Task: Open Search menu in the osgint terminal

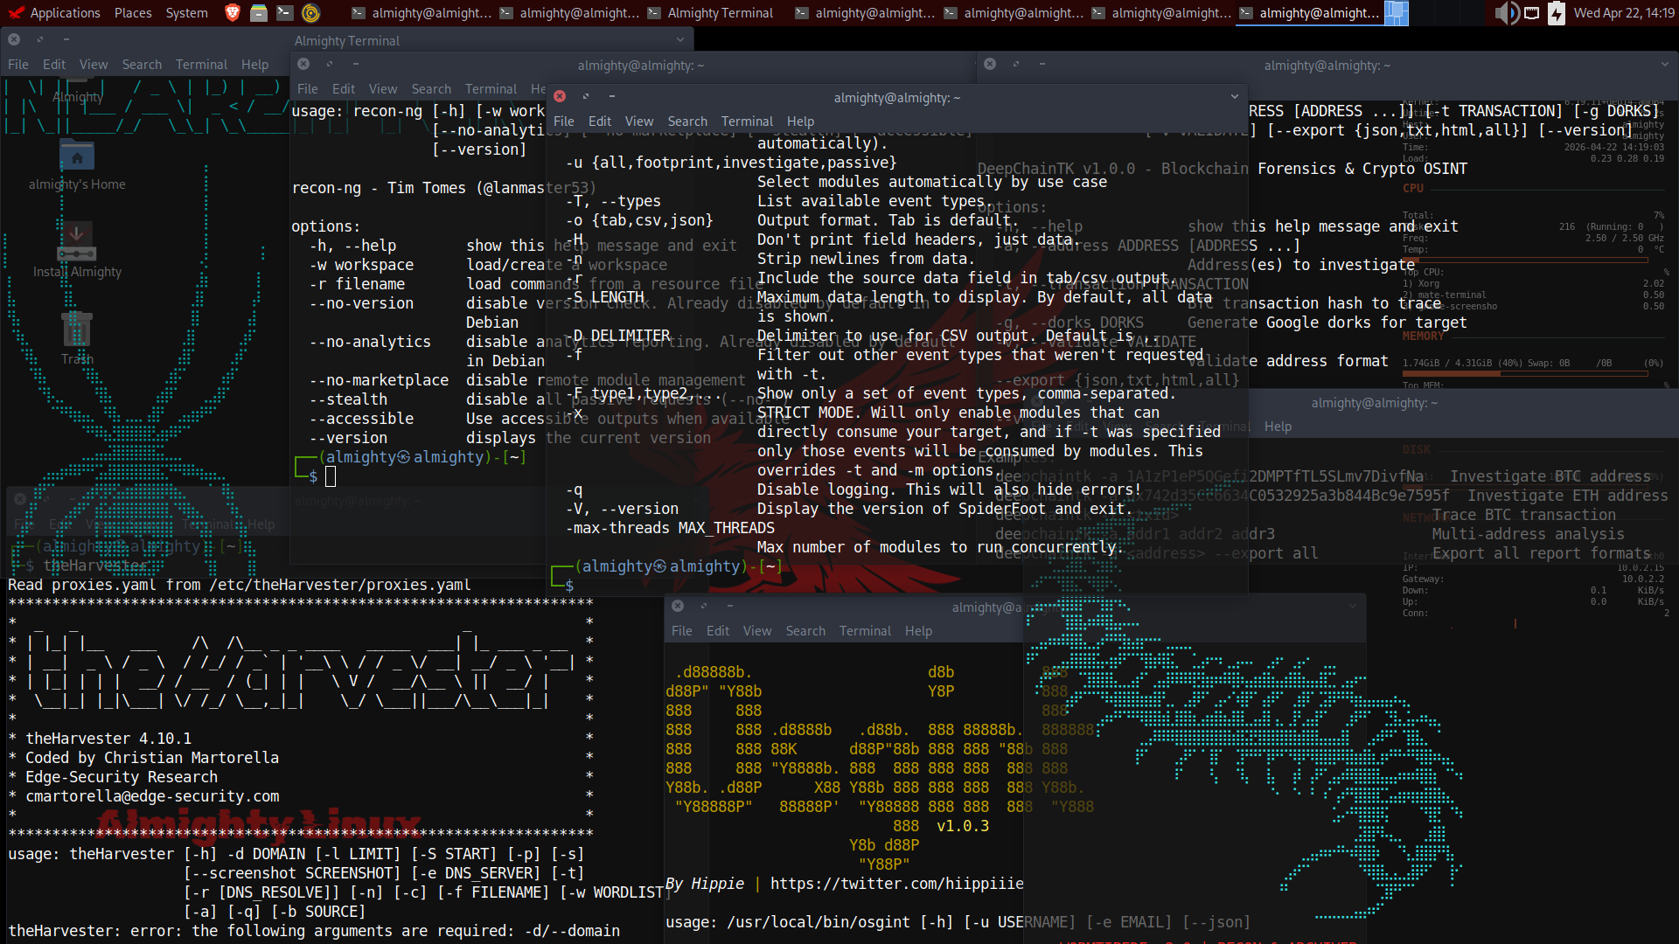Action: [805, 631]
